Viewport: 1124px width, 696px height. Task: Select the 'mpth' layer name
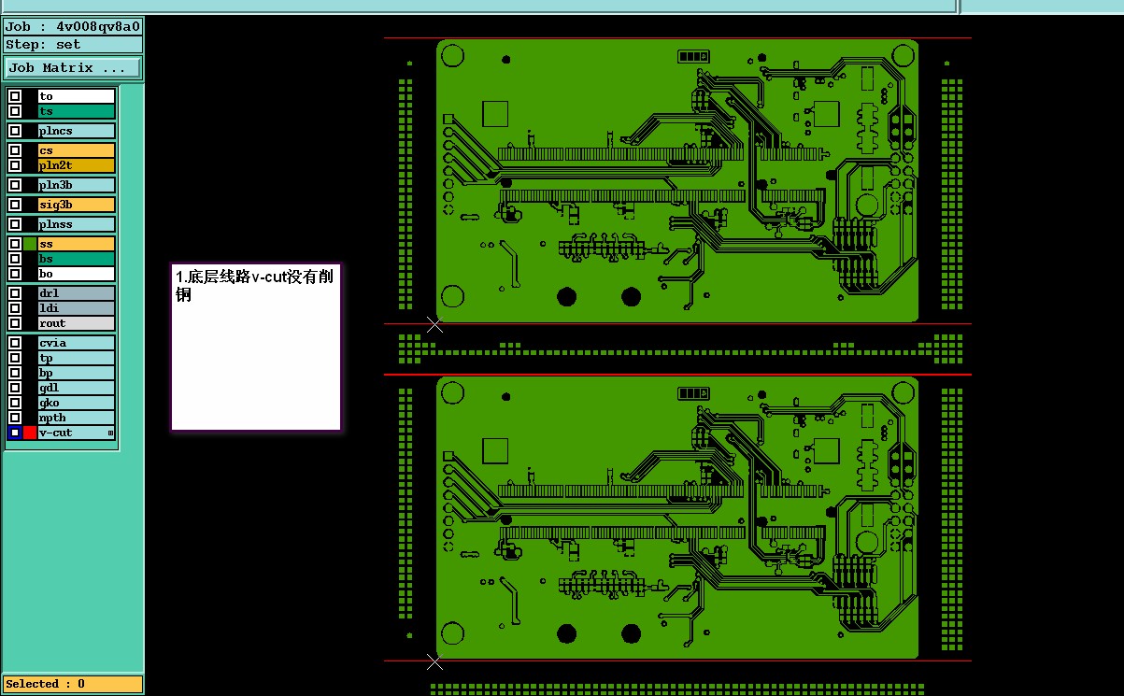point(77,418)
